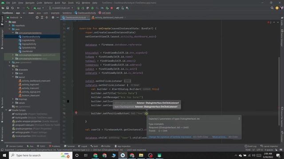
Task: Click the Profile app gauge icon
Action: click(x=102, y=8)
